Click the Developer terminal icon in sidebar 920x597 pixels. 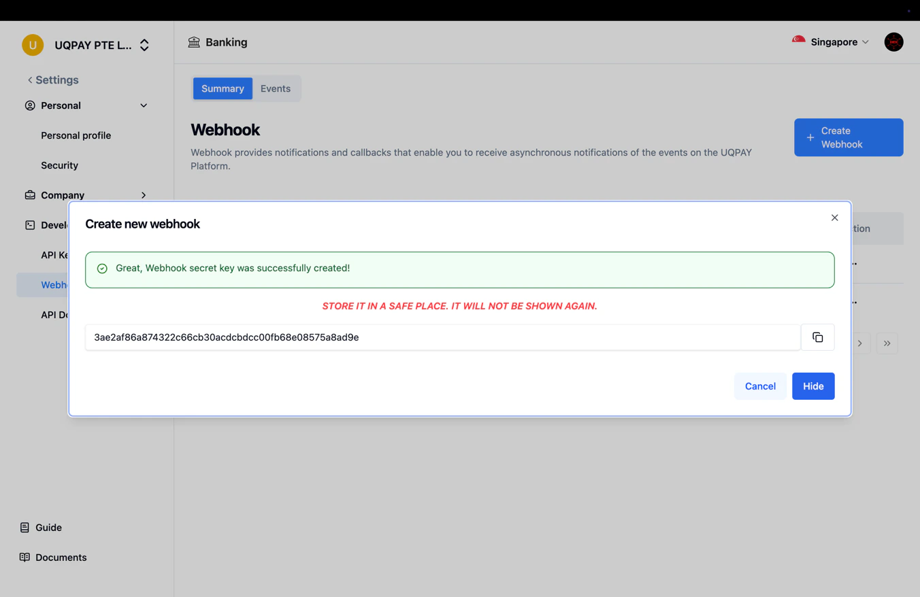[29, 224]
